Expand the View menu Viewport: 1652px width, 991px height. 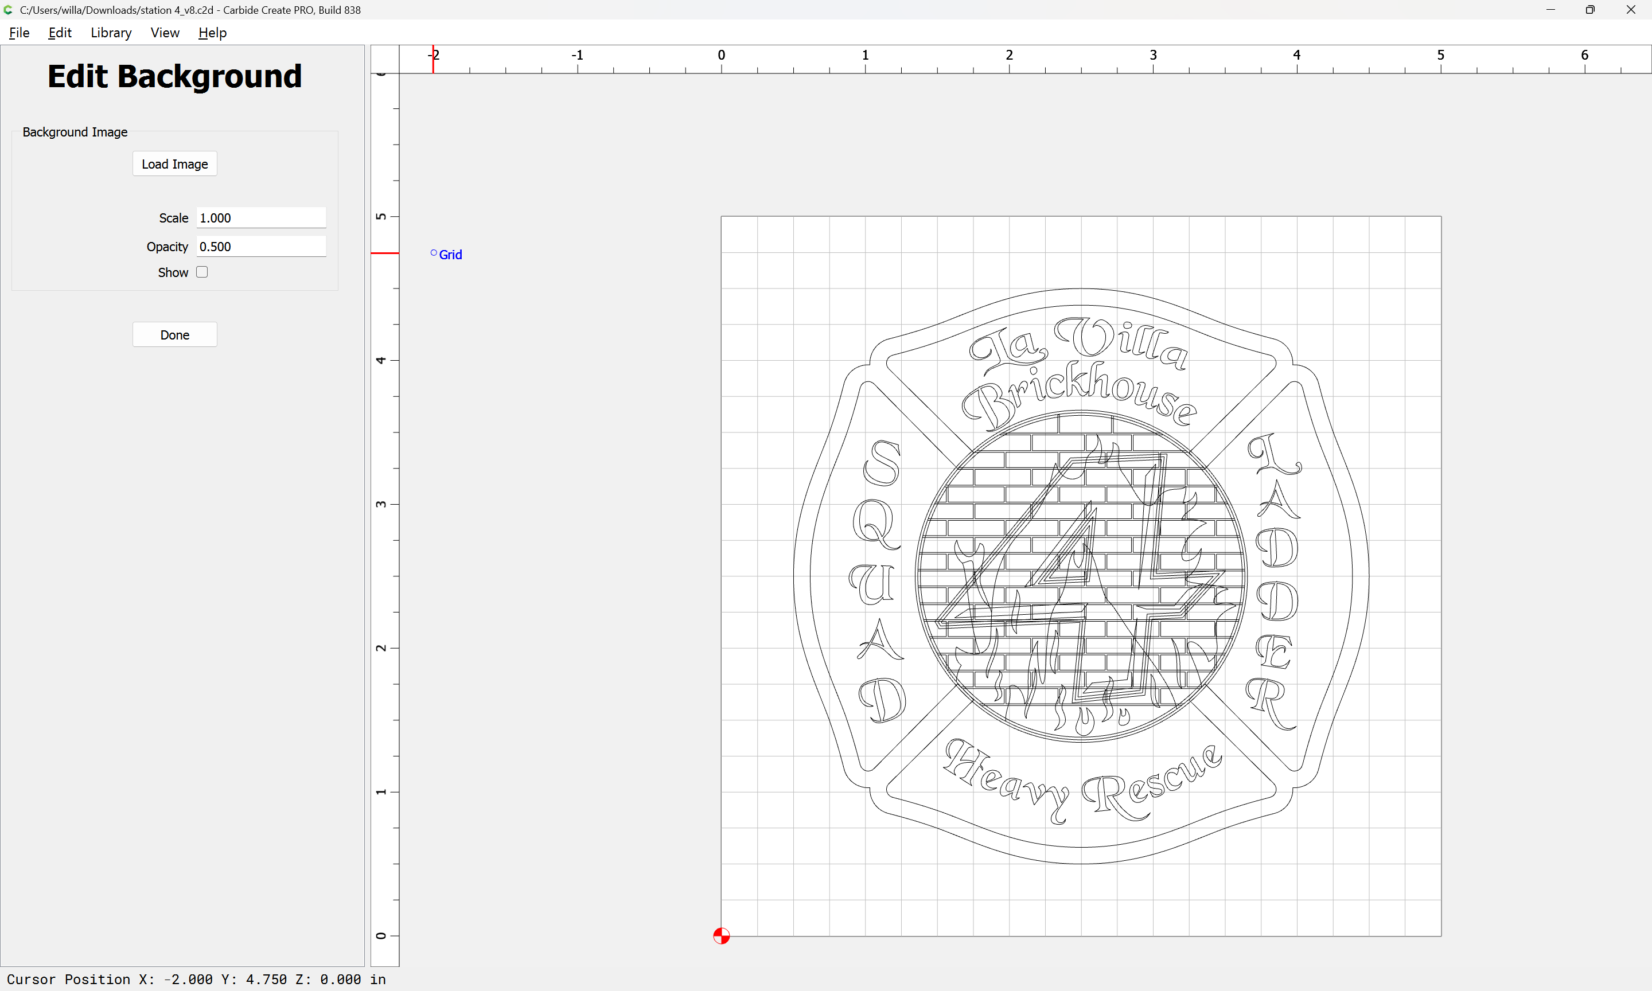(164, 33)
